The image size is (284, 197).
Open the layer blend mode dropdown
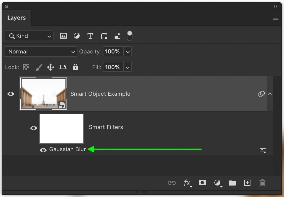40,51
